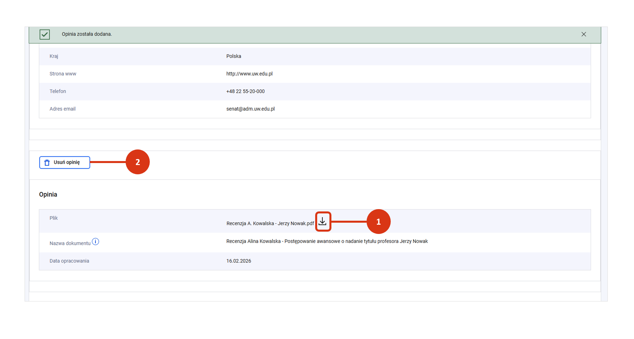Click the date value 16.02.2026
The height and width of the screenshot is (339, 634).
(239, 261)
